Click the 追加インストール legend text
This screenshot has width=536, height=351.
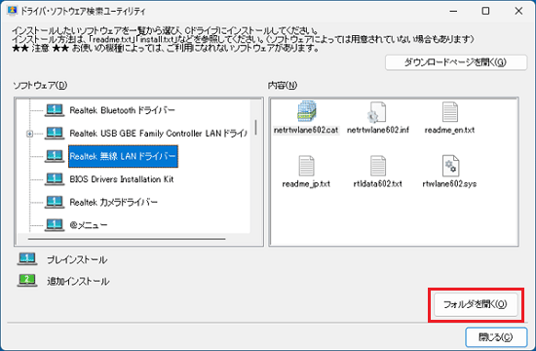point(78,281)
